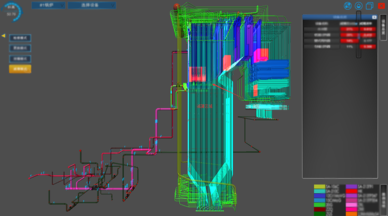Click the yellow SA-106C legend swatch

[x=319, y=186]
